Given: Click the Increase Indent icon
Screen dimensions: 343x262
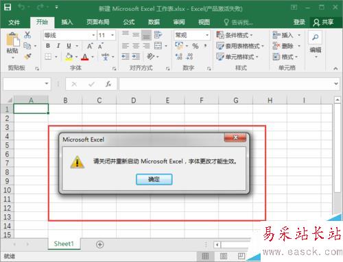Looking at the screenshot, I should click(x=136, y=56).
